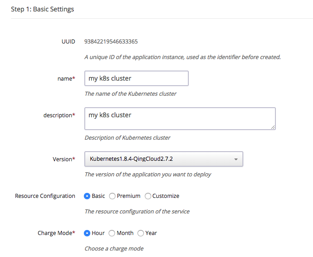Click the Version field label

[64, 159]
